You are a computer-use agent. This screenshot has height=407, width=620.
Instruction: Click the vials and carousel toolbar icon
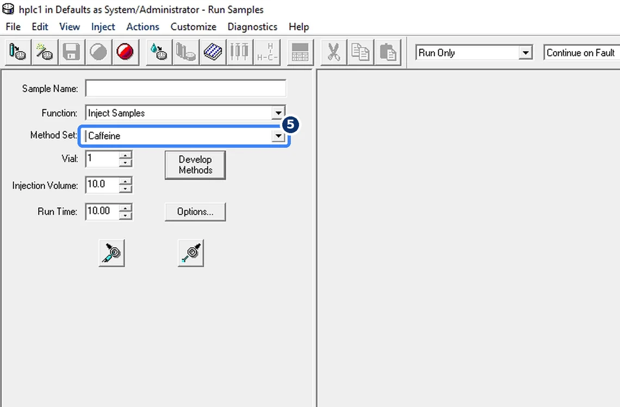pyautogui.click(x=185, y=52)
